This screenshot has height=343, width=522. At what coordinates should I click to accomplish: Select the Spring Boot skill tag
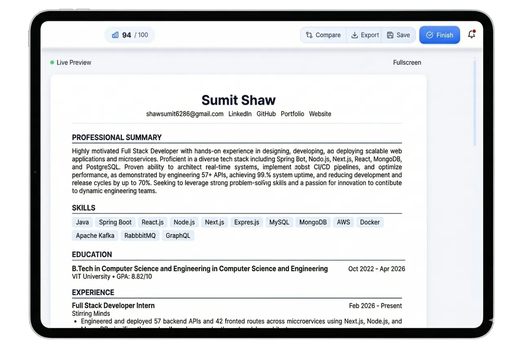coord(115,222)
